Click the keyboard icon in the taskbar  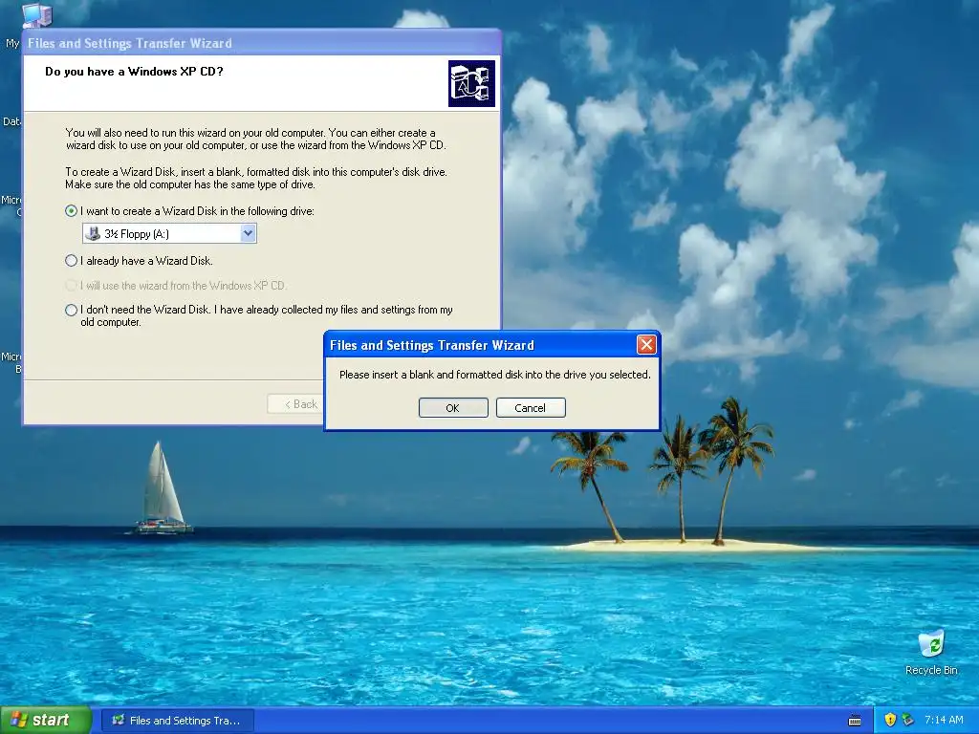point(855,721)
